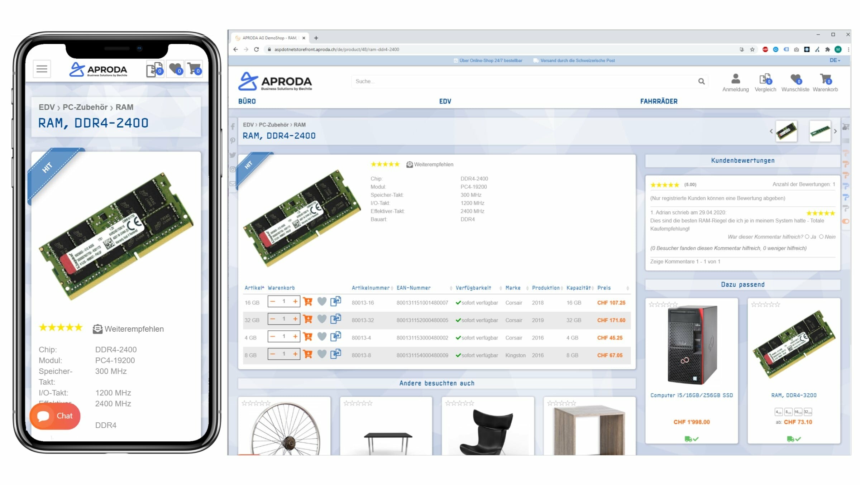The height and width of the screenshot is (485, 860).
Task: Click EDV breadcrumb on desktop page
Action: pyautogui.click(x=248, y=125)
